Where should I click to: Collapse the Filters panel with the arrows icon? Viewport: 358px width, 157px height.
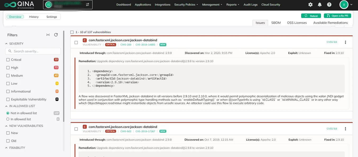tap(48, 35)
